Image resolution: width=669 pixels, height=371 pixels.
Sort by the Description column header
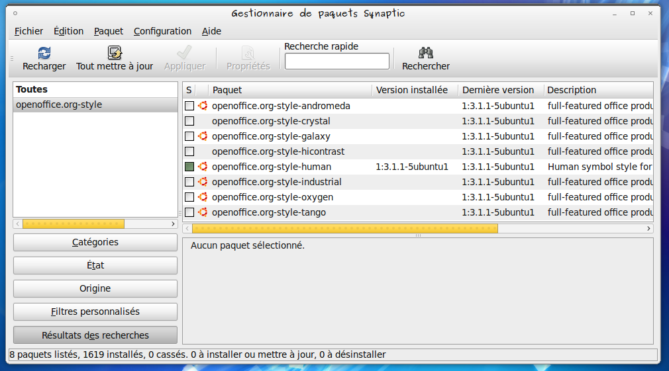(x=598, y=90)
